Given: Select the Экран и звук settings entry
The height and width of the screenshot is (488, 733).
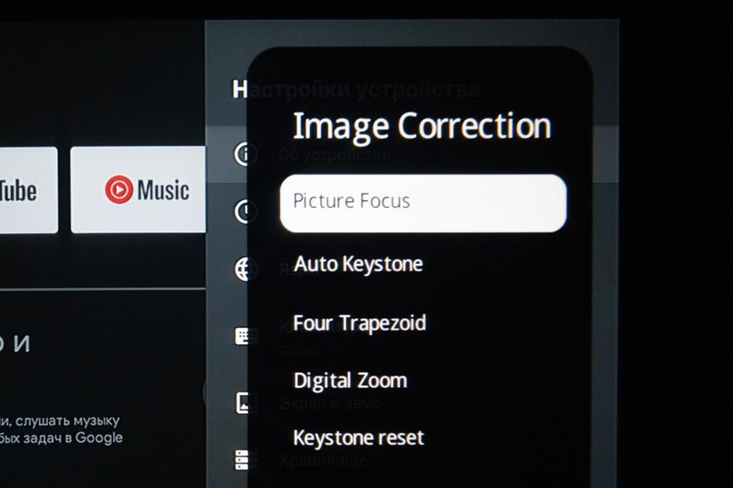Looking at the screenshot, I should (x=329, y=403).
